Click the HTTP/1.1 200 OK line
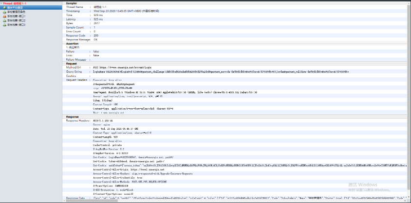 pyautogui.click(x=103, y=121)
